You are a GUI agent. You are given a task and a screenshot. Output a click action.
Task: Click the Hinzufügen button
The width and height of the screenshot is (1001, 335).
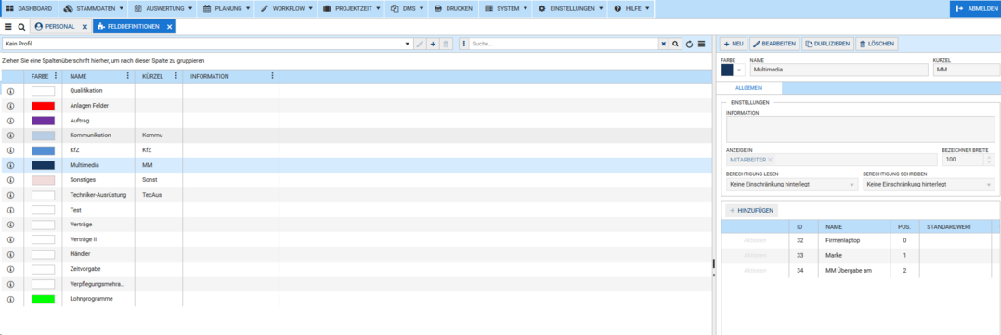pos(753,211)
